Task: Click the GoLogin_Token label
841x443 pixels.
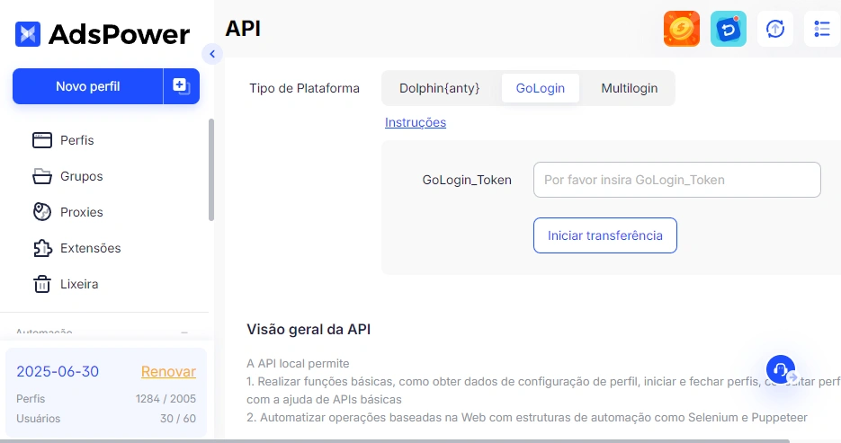Action: (467, 180)
